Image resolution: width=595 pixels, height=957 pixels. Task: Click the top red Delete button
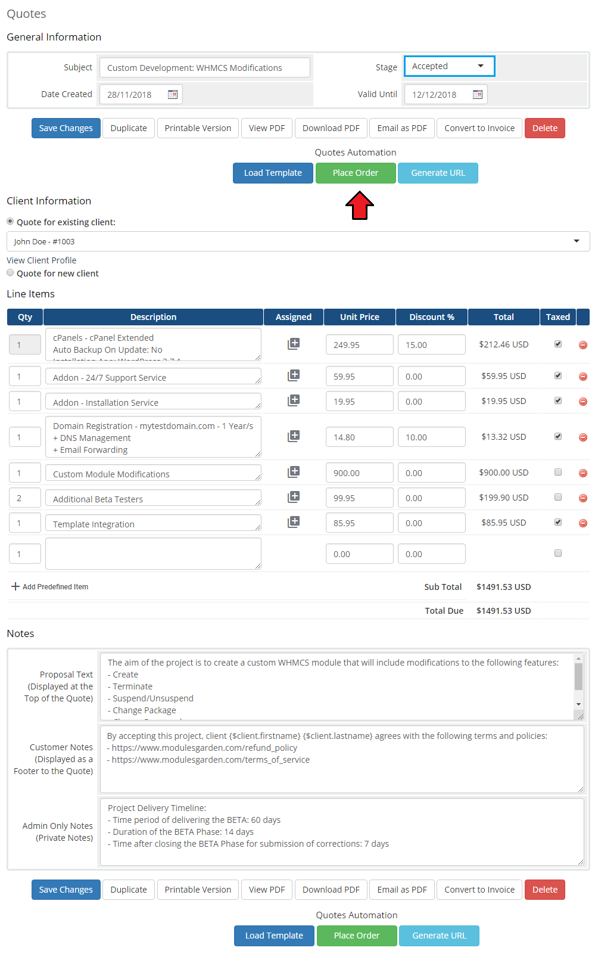pos(545,128)
